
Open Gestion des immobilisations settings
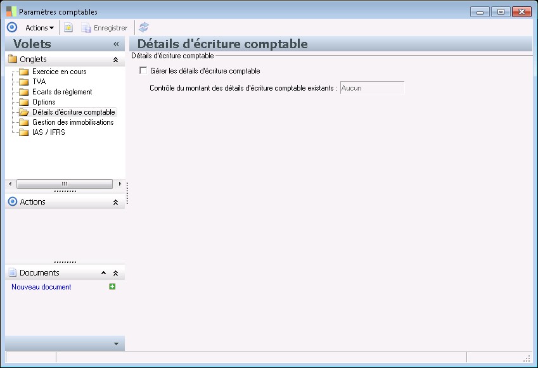point(73,122)
